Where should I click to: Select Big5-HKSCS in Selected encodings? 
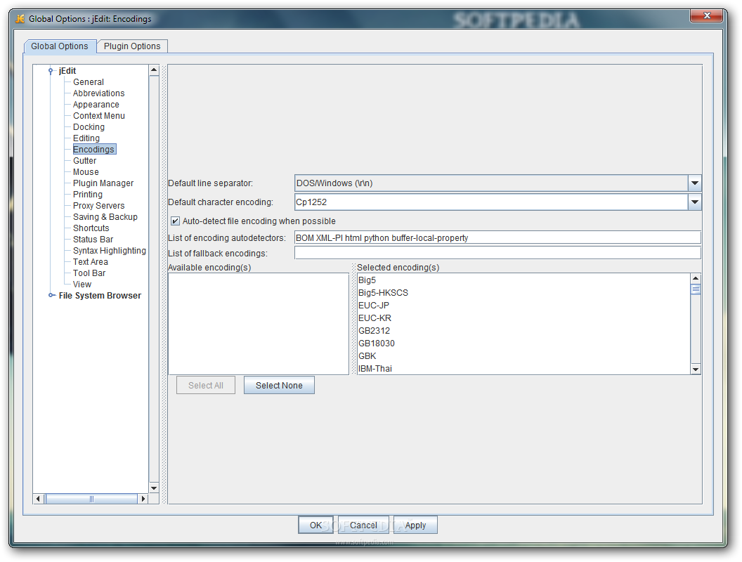click(523, 293)
